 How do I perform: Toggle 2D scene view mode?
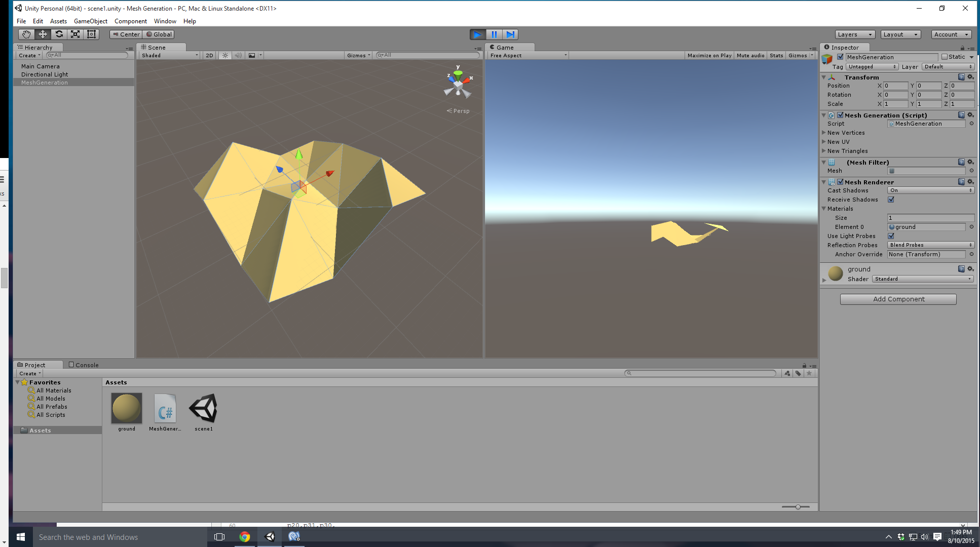point(209,55)
